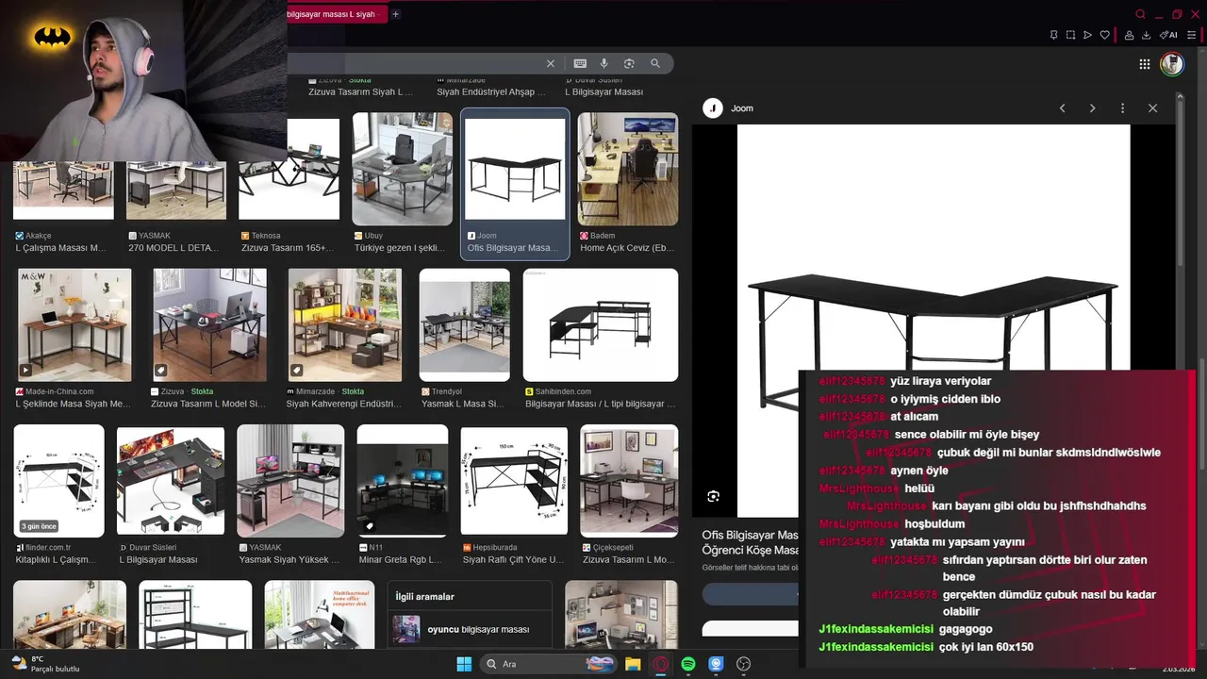This screenshot has width=1207, height=679.
Task: Click the 'Zizuva · Stokta' source label
Action: [187, 391]
